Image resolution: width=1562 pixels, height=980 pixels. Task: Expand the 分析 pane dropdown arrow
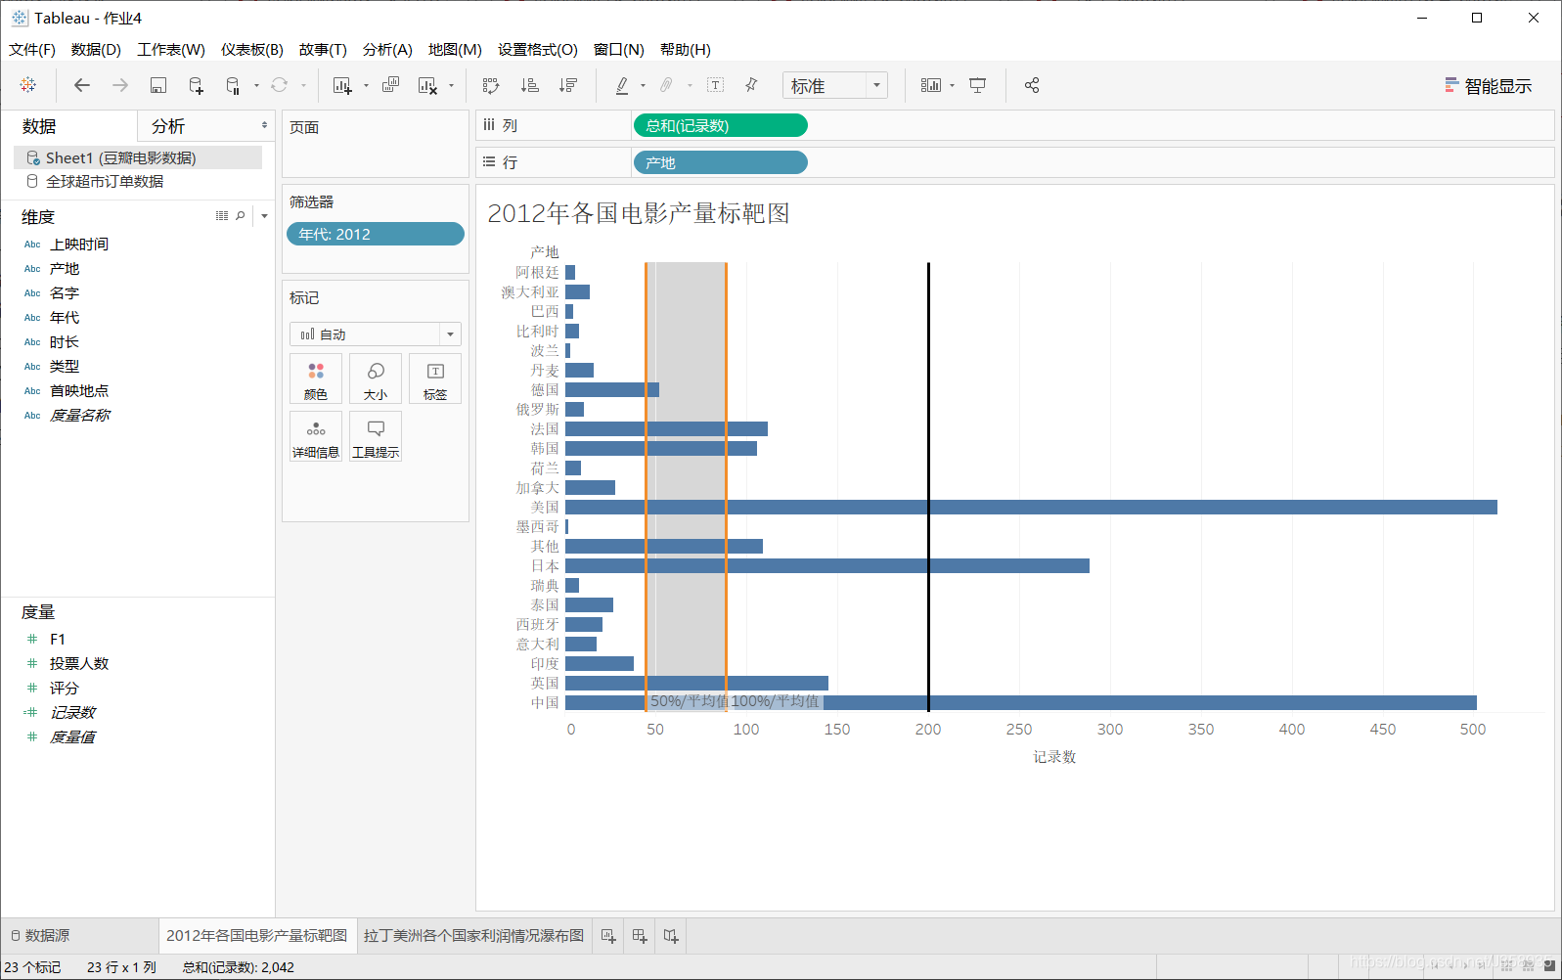tap(264, 125)
